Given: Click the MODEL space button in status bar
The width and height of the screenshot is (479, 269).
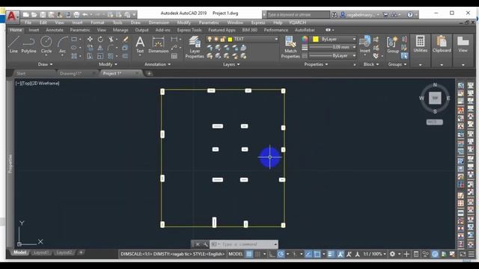Looking at the screenshot, I should (x=236, y=254).
